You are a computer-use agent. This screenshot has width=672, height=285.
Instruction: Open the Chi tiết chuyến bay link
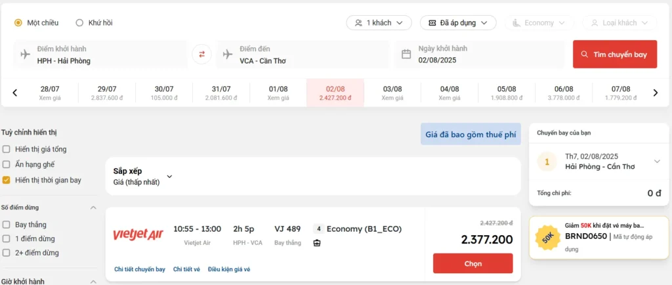[x=140, y=269]
